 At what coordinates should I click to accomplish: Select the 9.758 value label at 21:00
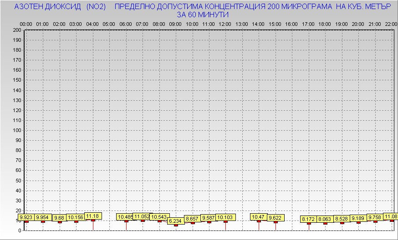(x=375, y=217)
